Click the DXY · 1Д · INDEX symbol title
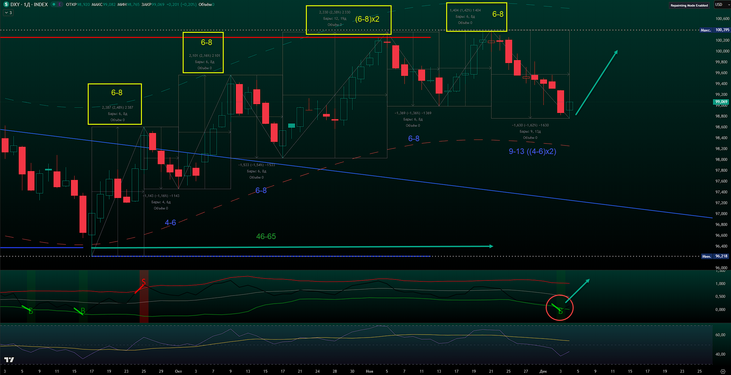Screen dimensions: 731x375 click(x=29, y=5)
